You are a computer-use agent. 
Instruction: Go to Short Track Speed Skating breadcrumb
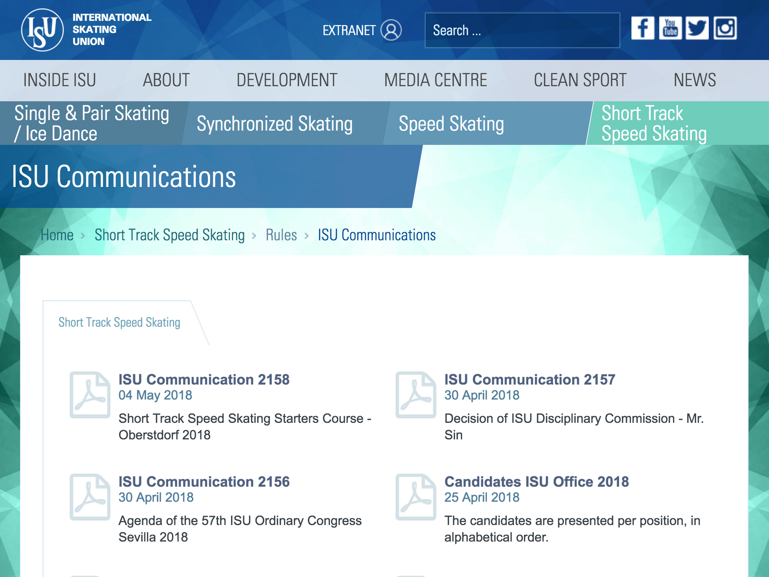pyautogui.click(x=170, y=235)
